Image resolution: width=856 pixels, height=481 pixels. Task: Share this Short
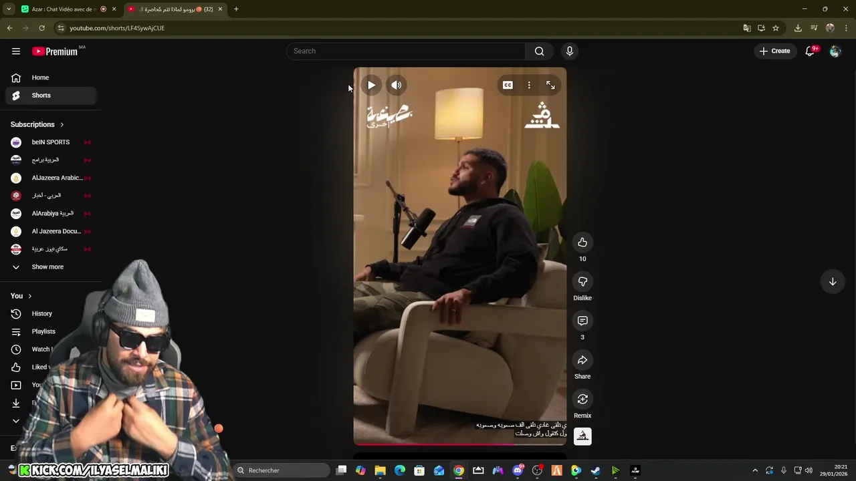tap(582, 360)
